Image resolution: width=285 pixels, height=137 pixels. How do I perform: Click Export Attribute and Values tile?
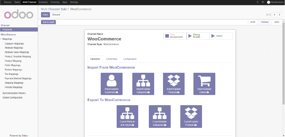pos(127,116)
